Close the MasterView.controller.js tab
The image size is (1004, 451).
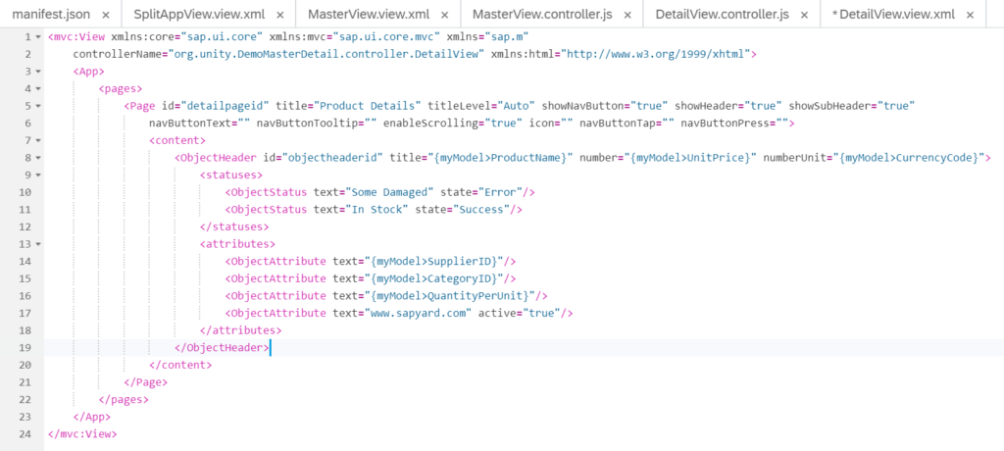[x=627, y=15]
